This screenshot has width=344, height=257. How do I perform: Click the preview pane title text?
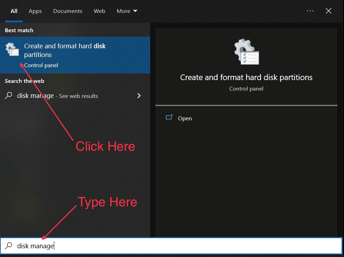coord(246,77)
